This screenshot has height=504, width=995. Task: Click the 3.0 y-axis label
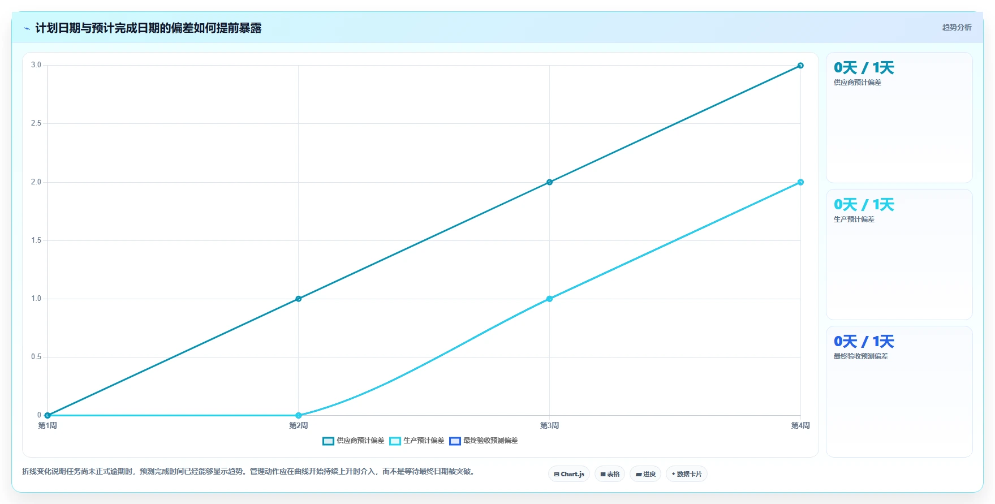[x=36, y=65]
